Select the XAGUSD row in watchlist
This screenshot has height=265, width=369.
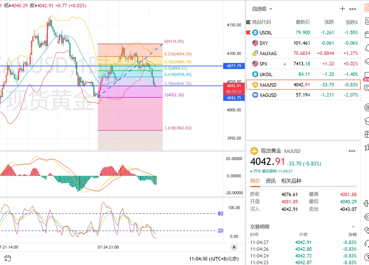pos(303,95)
